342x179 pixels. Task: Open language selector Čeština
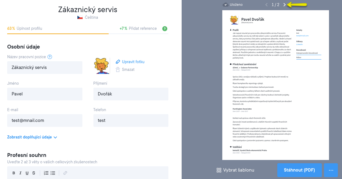coord(88,17)
